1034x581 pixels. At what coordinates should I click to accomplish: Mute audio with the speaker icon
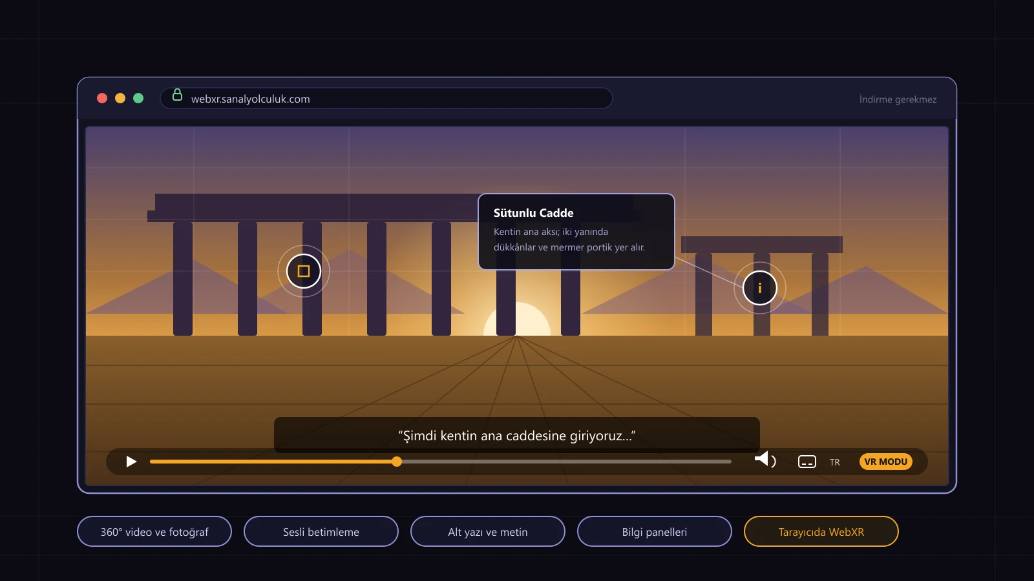click(765, 460)
